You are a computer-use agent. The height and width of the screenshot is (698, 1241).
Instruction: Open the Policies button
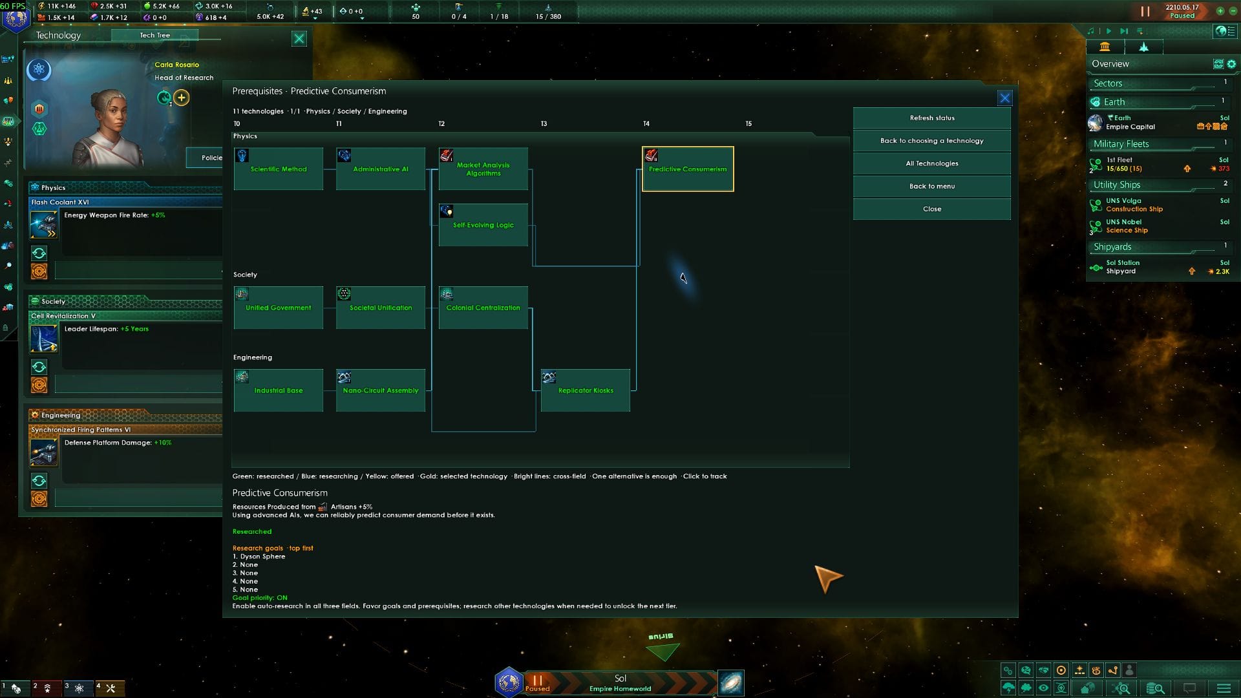[206, 158]
